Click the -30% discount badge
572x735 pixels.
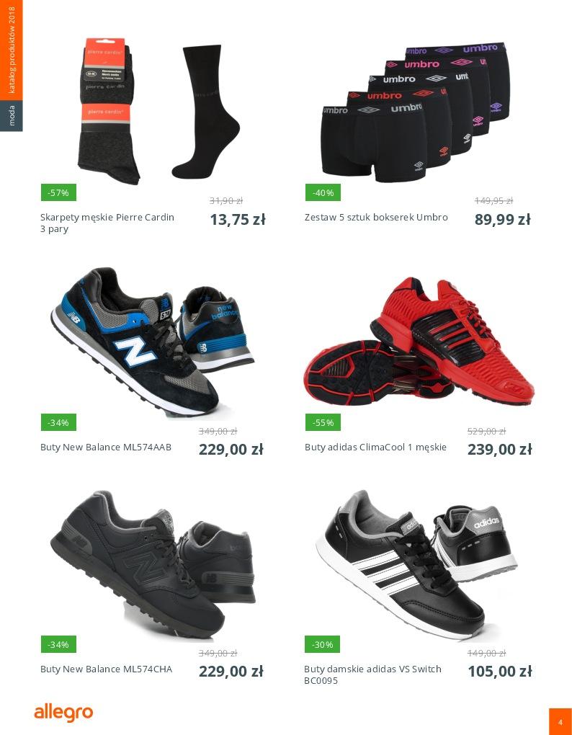click(x=322, y=644)
